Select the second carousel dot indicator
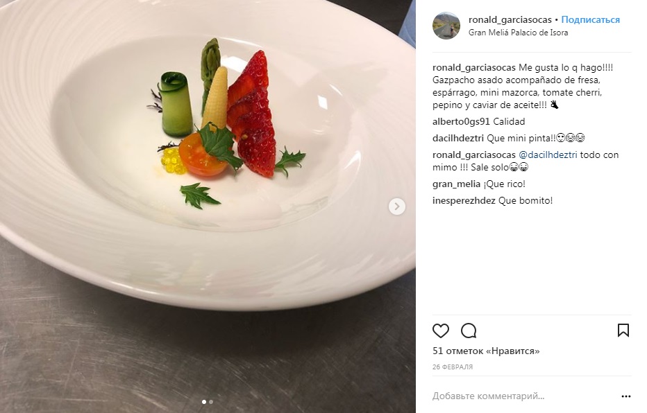The image size is (647, 413). click(x=211, y=401)
